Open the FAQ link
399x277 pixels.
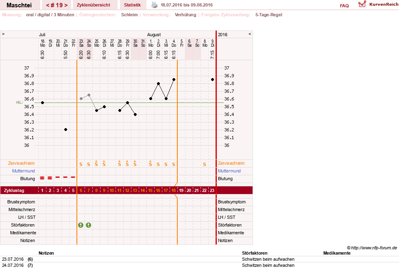pos(344,6)
